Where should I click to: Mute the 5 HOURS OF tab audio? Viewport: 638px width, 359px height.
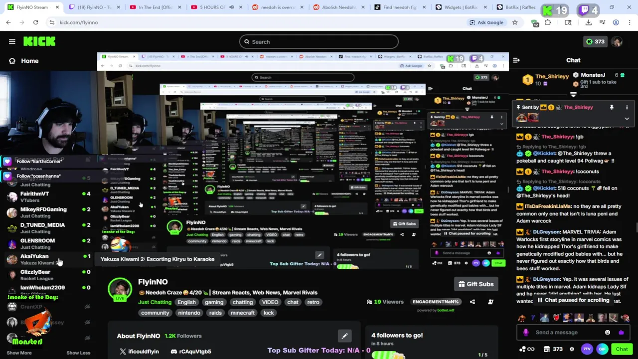[x=231, y=7]
